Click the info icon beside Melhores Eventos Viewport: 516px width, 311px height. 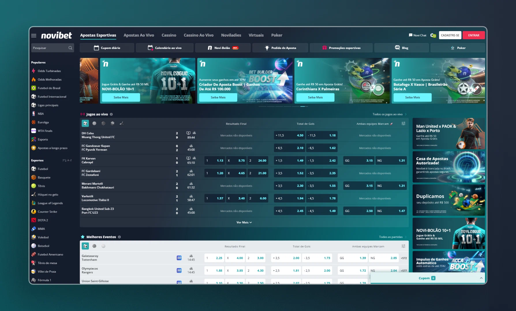tap(119, 237)
